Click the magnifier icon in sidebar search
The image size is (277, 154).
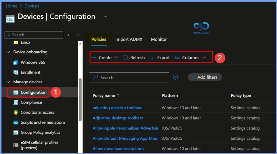(8, 35)
